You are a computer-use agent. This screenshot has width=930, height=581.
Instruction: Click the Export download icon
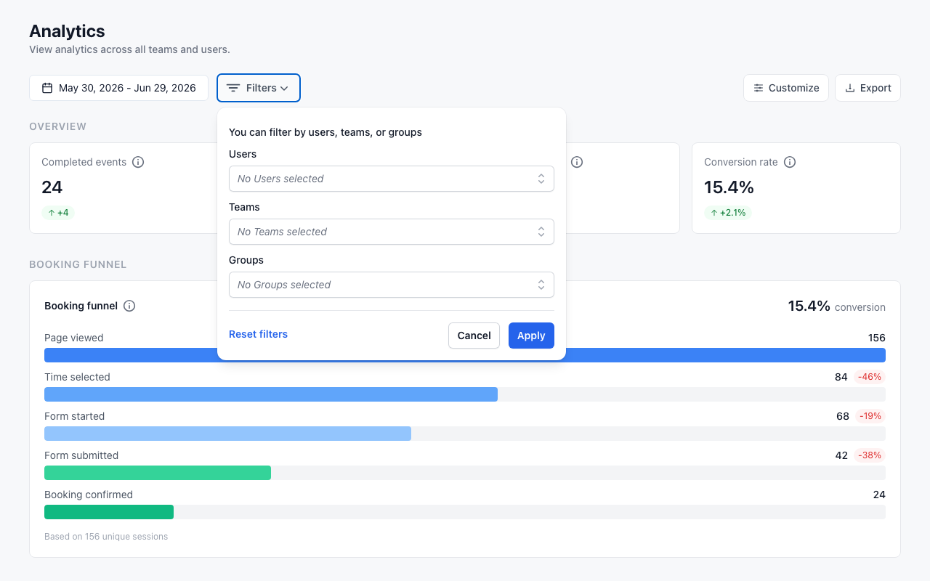tap(850, 88)
